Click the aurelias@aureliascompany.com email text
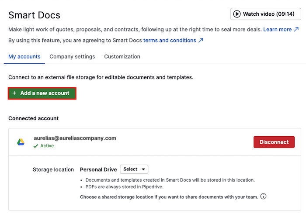Image resolution: width=306 pixels, height=214 pixels. (x=75, y=138)
